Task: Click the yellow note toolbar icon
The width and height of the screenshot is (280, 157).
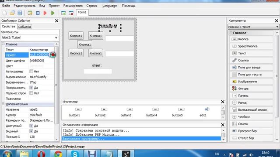Action: point(30,13)
